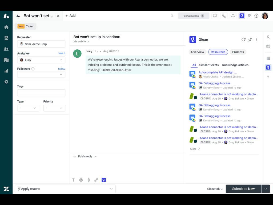Screen dimensions: 273x205
Task: Click the "take it" assignee link
Action: (62, 53)
